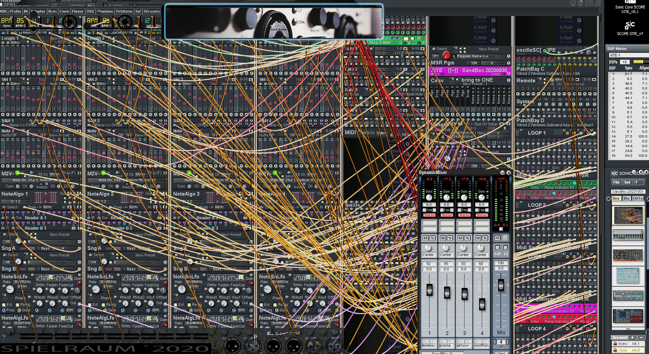
Task: Click the Gain knob of mixer channel 1
Action: 429,197
